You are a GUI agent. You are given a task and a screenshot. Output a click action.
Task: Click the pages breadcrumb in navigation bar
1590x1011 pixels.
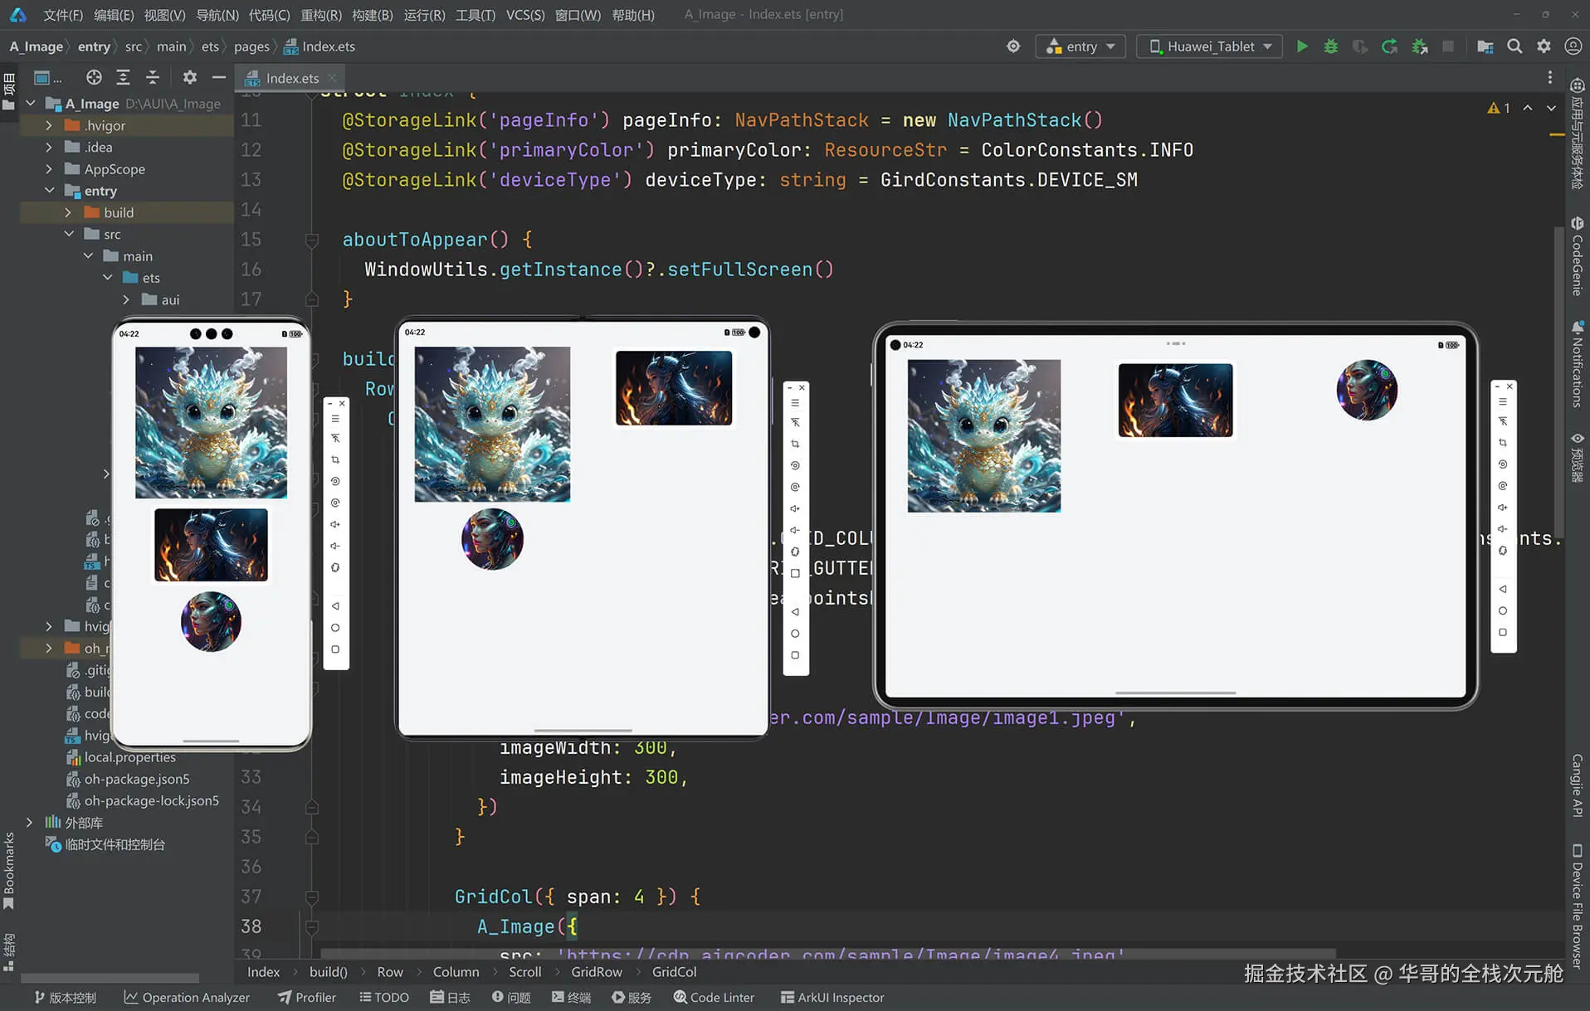tap(251, 46)
